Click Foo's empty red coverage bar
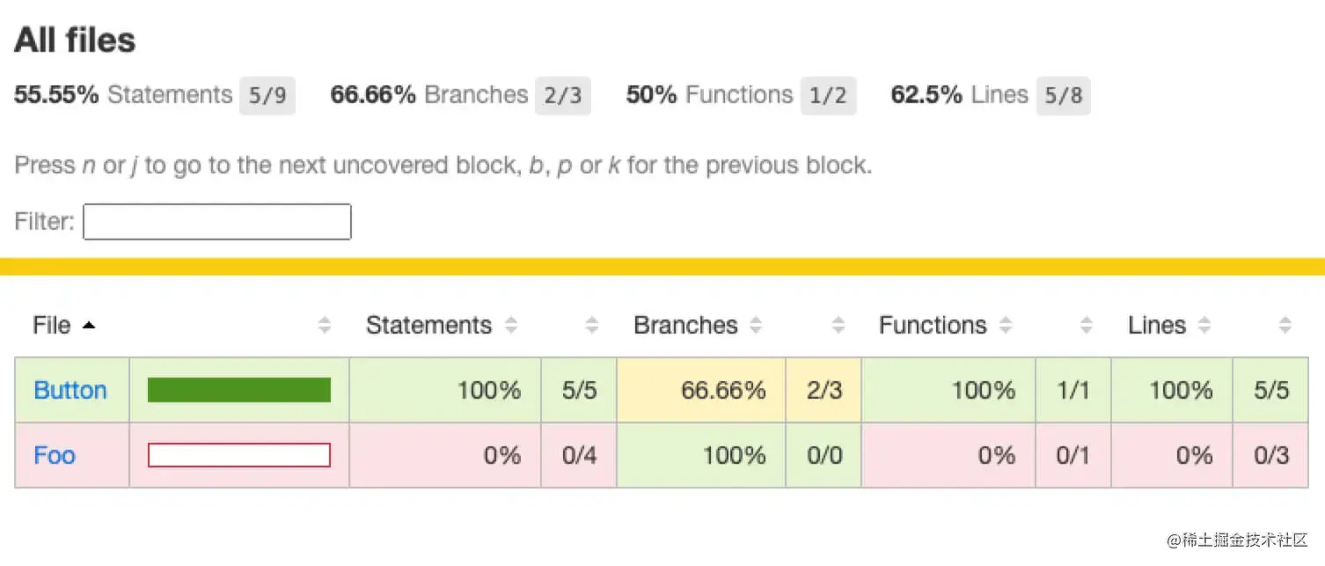This screenshot has height=566, width=1325. pos(239,455)
